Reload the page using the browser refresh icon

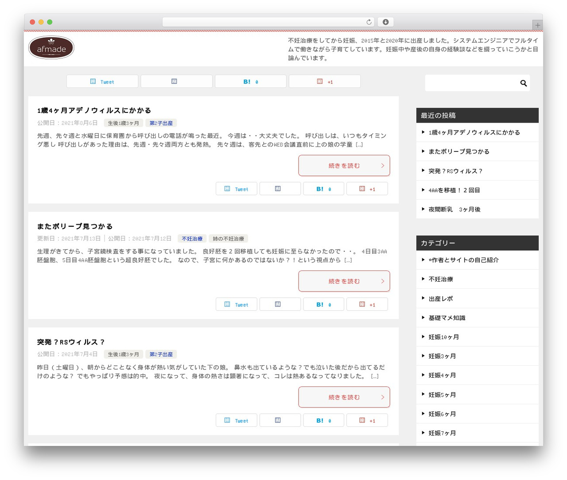(369, 22)
